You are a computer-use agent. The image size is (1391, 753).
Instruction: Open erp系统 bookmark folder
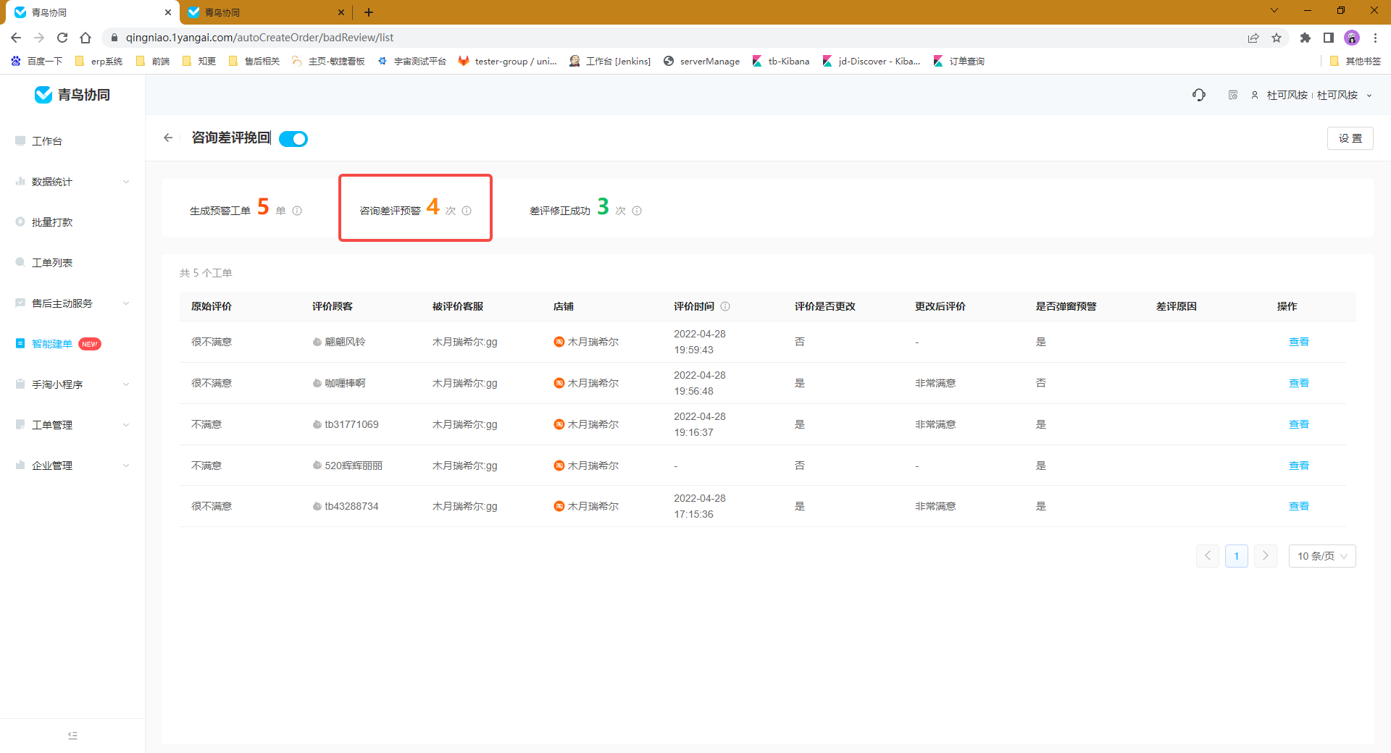tap(99, 62)
